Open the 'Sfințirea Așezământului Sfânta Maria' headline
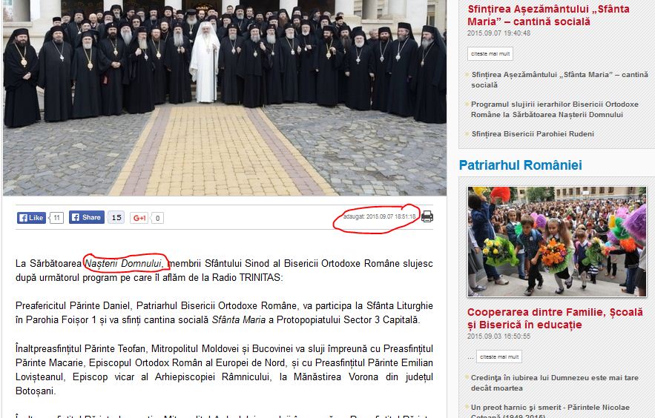 pos(547,16)
